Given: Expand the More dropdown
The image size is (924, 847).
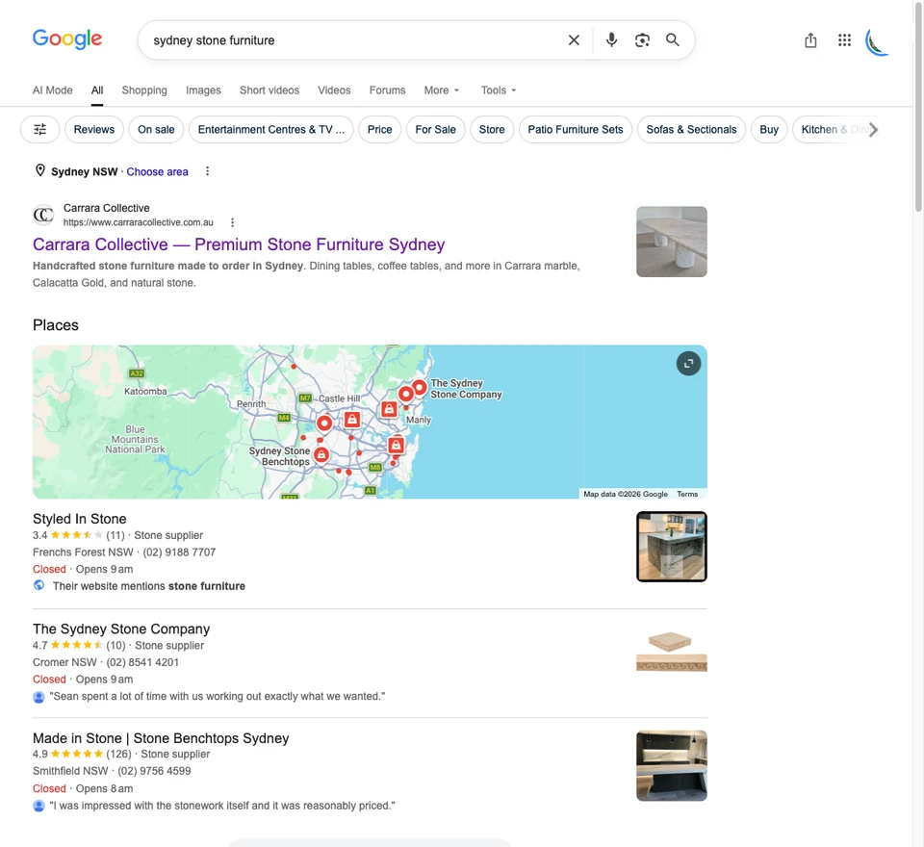Looking at the screenshot, I should tap(442, 90).
